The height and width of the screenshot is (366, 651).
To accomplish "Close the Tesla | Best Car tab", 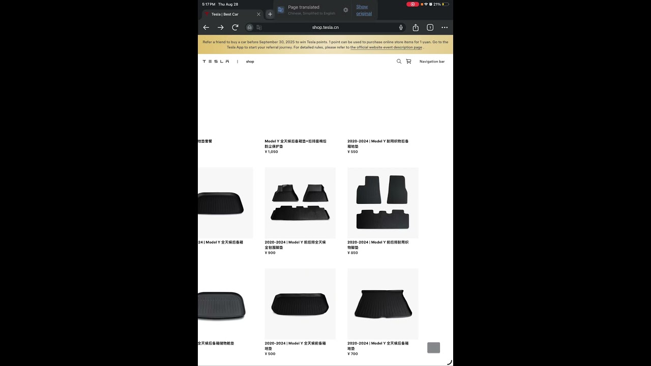I will tap(258, 14).
